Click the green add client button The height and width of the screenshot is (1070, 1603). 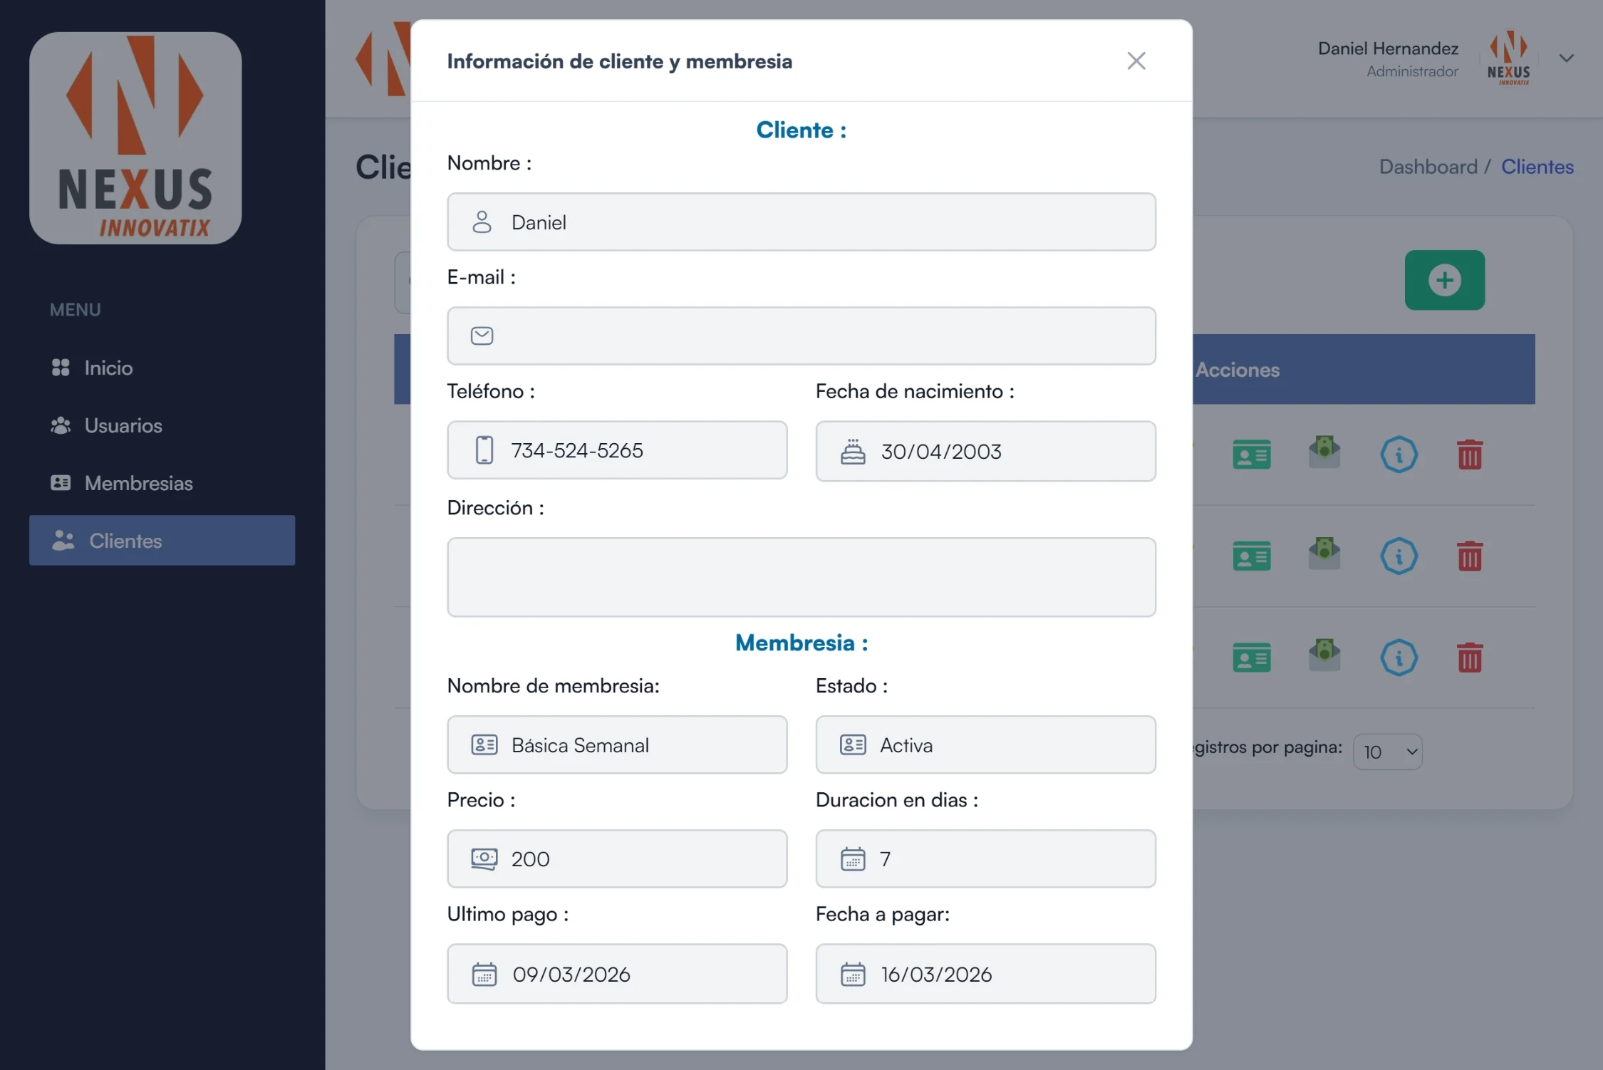coord(1444,280)
